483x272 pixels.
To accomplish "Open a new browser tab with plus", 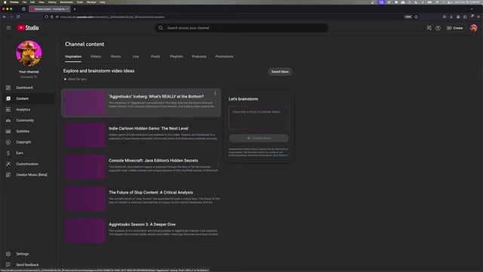I will click(75, 9).
